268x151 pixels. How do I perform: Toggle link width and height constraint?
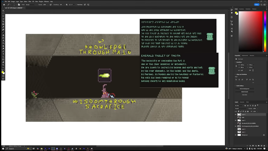(x=236, y=66)
